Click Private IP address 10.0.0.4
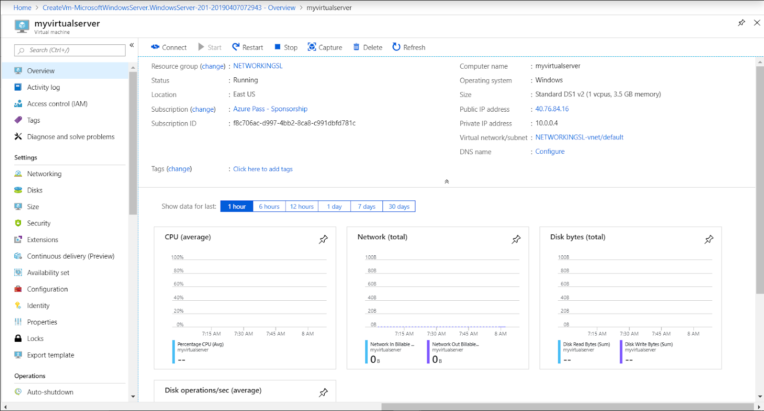Screen dimensions: 764x411 click(x=546, y=123)
